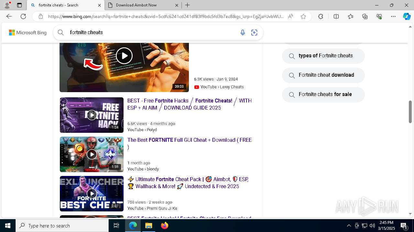Open BEST - Free Fortnite Hacks link

190,104
